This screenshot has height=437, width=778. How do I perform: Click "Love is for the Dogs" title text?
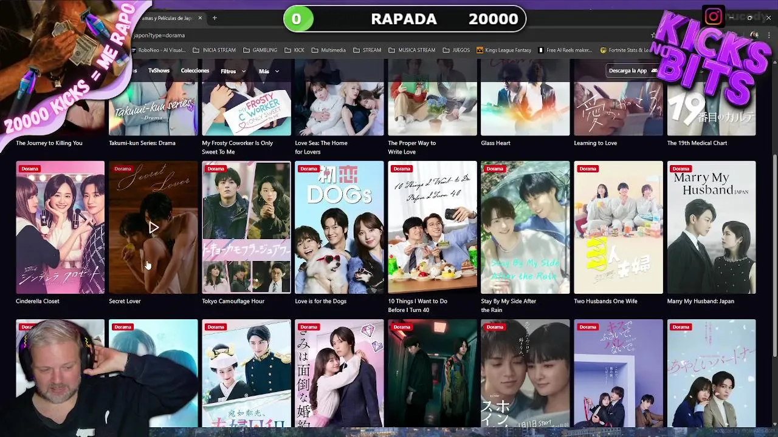click(x=321, y=301)
